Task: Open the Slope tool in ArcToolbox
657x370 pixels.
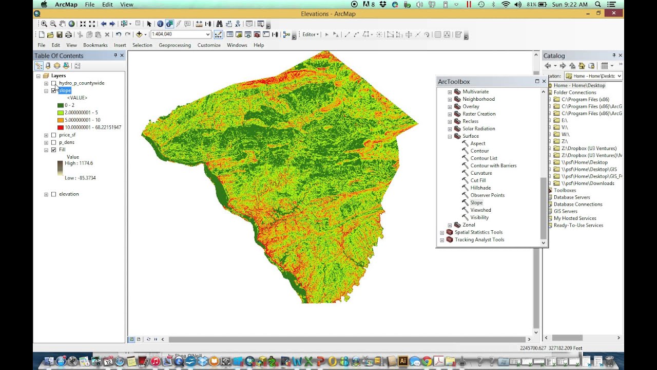Action: click(476, 202)
